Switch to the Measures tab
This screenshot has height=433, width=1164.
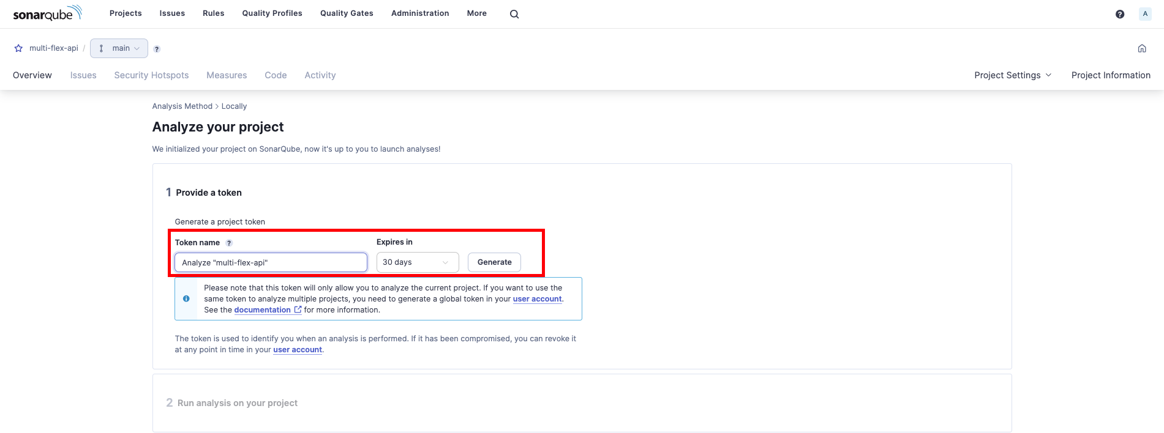(x=227, y=75)
